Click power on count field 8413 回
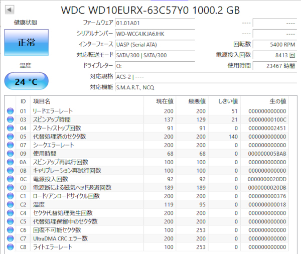301x254 pixels. tap(275, 55)
